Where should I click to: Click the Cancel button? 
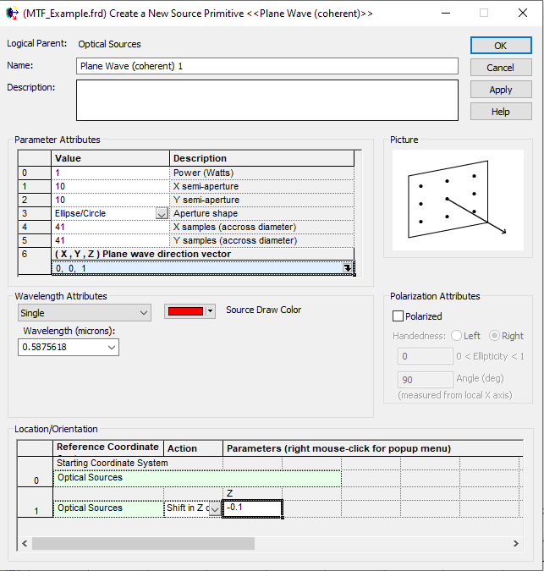coord(500,68)
